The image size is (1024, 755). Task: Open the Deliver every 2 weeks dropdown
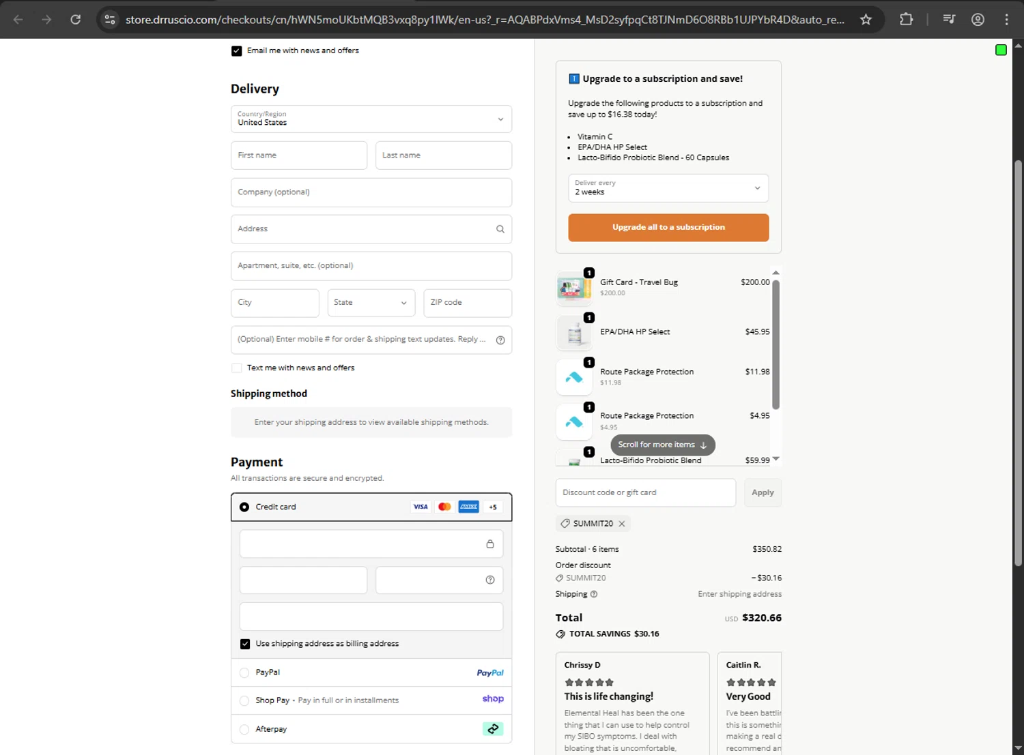coord(668,188)
